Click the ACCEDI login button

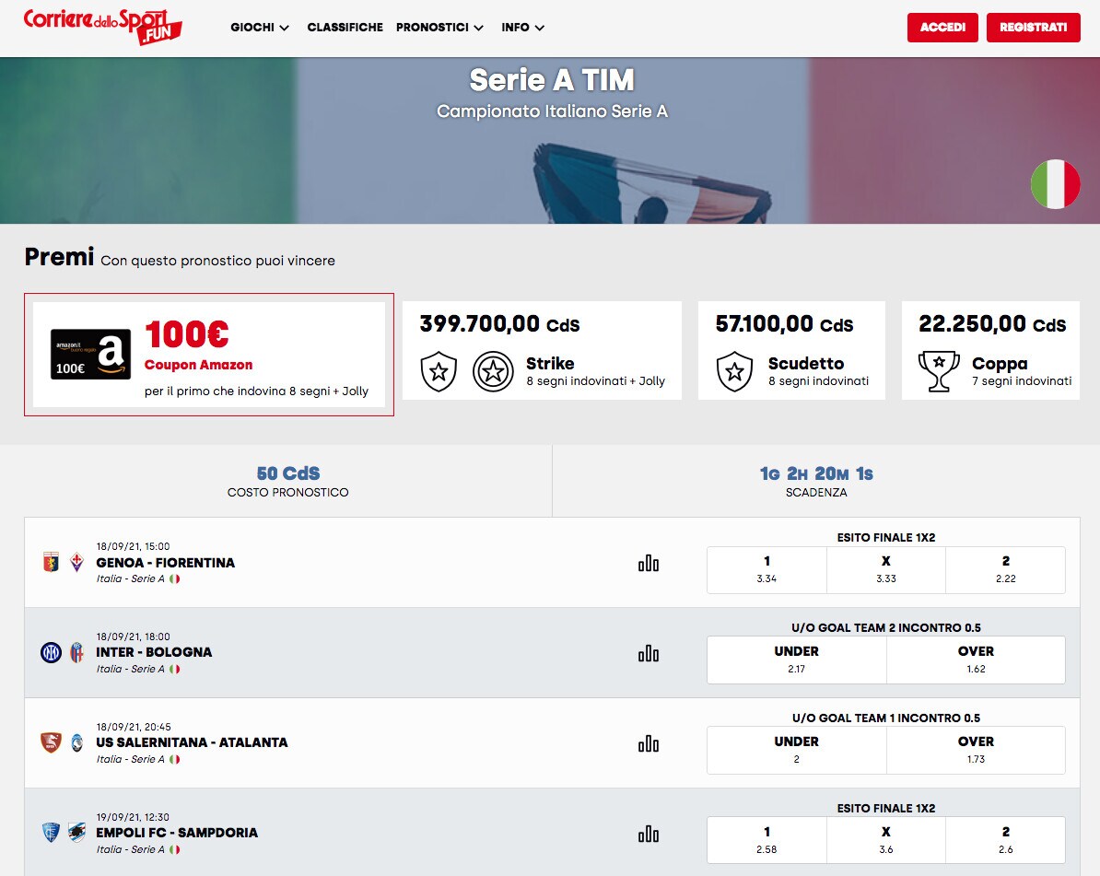(942, 28)
